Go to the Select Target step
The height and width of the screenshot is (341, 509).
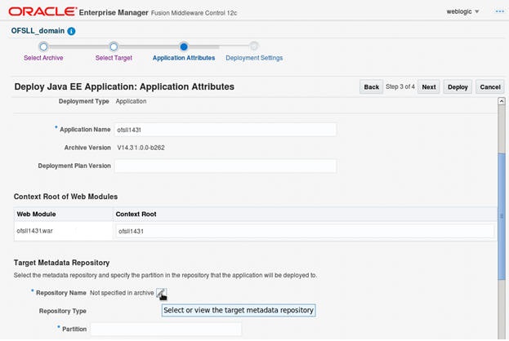pos(114,58)
